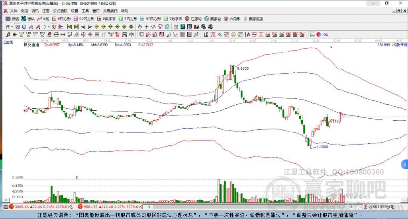Click horizontal scrollbar right arrow
The height and width of the screenshot is (219, 408).
(351, 207)
